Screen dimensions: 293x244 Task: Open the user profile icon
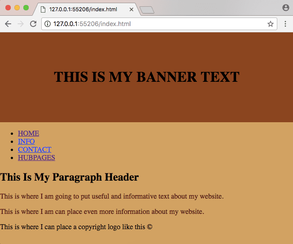tap(286, 8)
